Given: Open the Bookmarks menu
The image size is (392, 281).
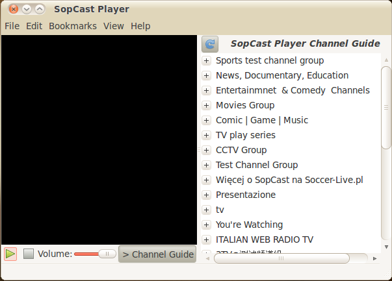Looking at the screenshot, I should [x=72, y=26].
